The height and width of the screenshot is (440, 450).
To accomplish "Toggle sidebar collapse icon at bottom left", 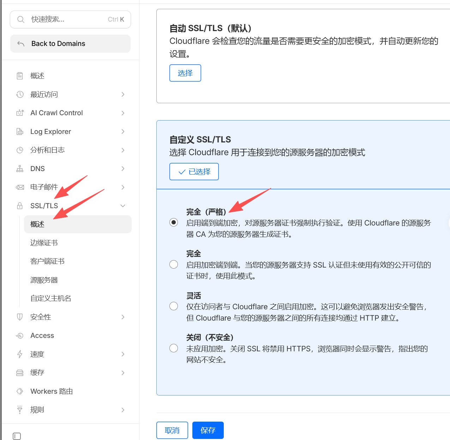I will (17, 436).
